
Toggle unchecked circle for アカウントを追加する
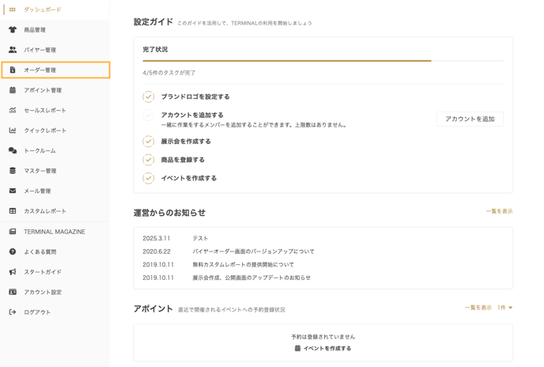(x=149, y=115)
